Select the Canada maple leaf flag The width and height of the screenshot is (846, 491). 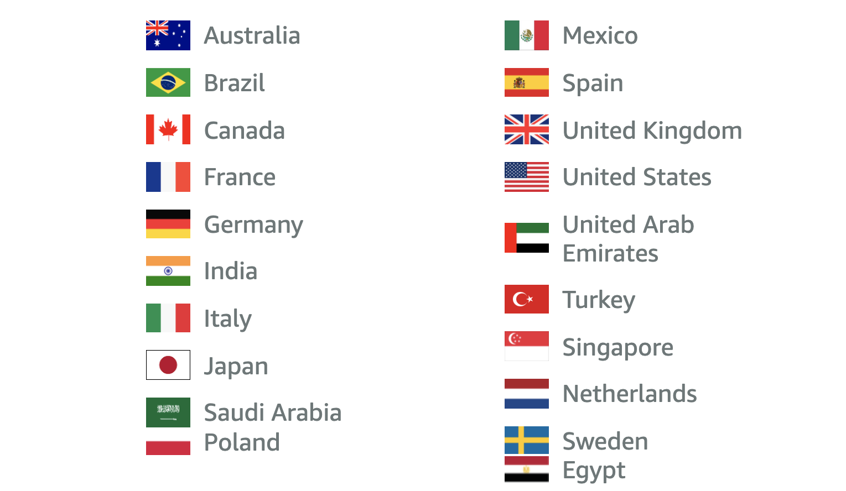tap(168, 129)
